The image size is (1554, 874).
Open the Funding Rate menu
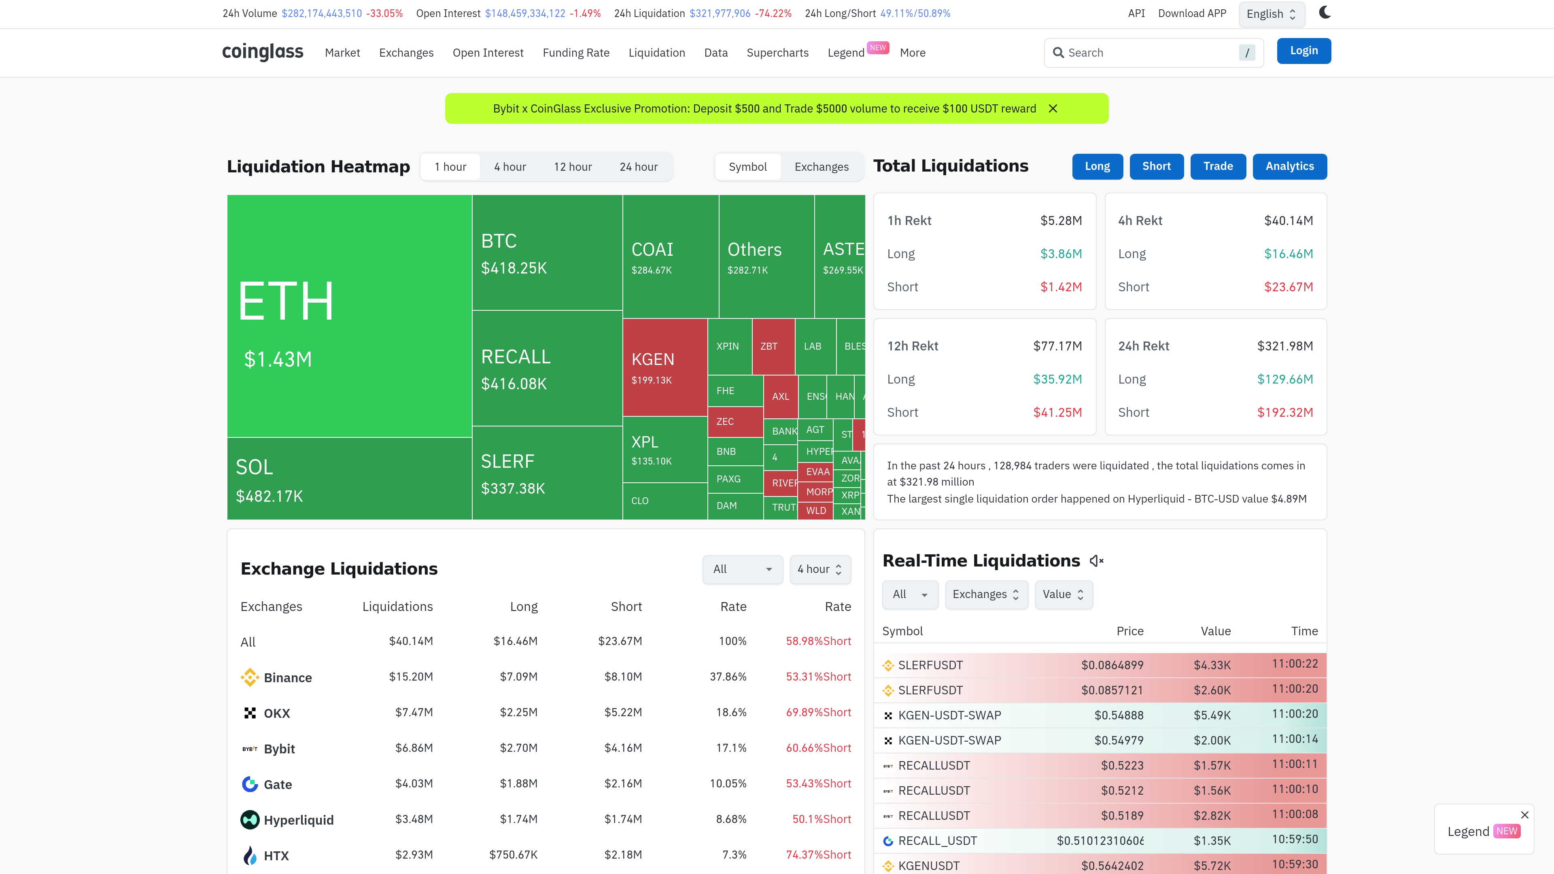click(575, 53)
